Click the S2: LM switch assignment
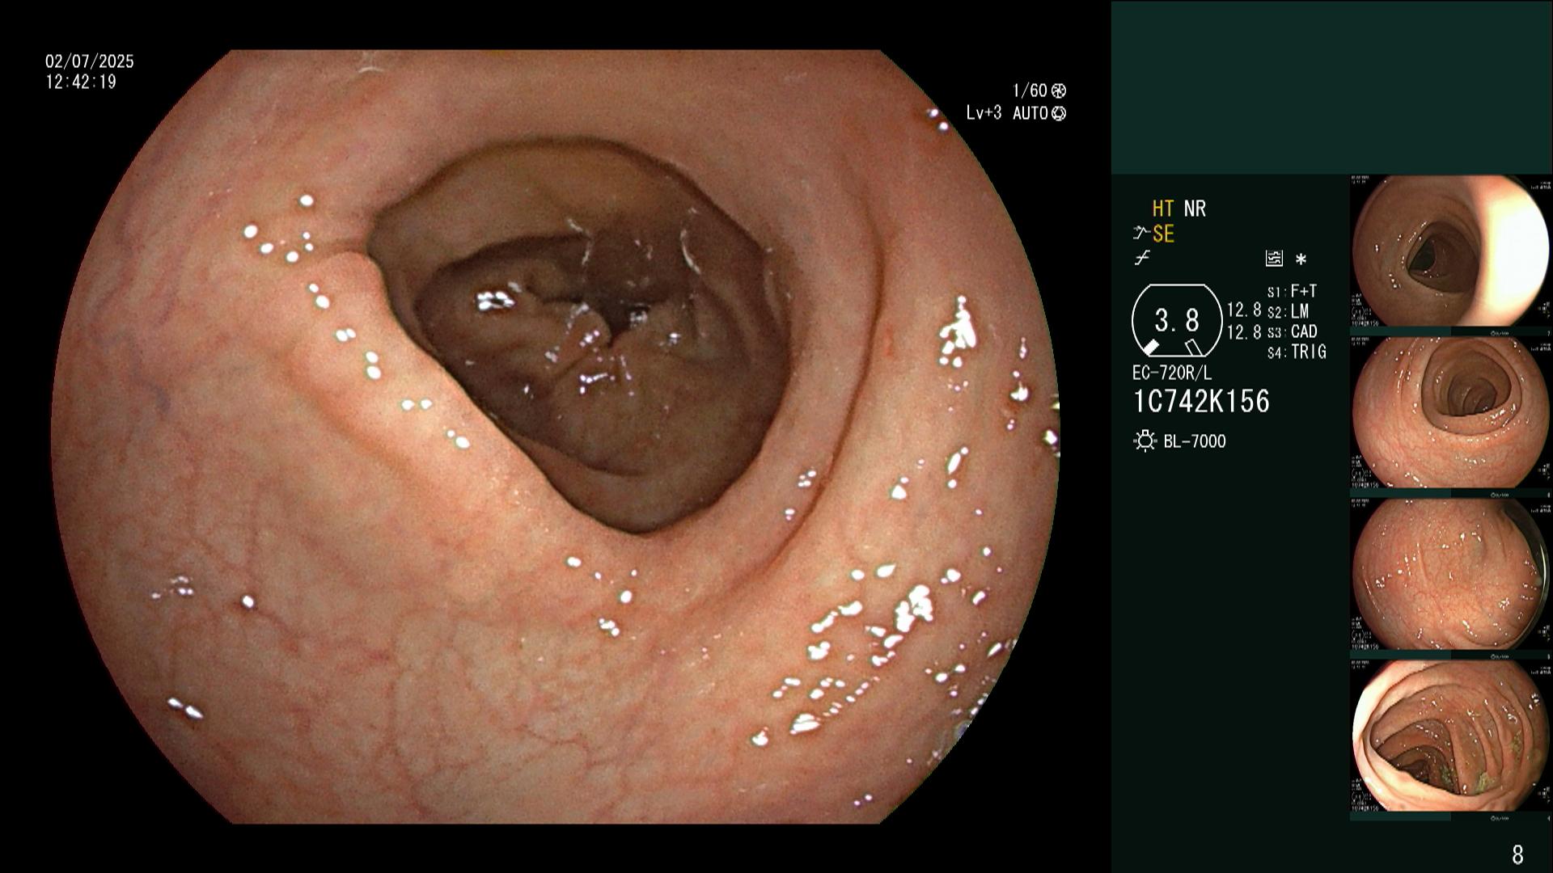 [1288, 311]
